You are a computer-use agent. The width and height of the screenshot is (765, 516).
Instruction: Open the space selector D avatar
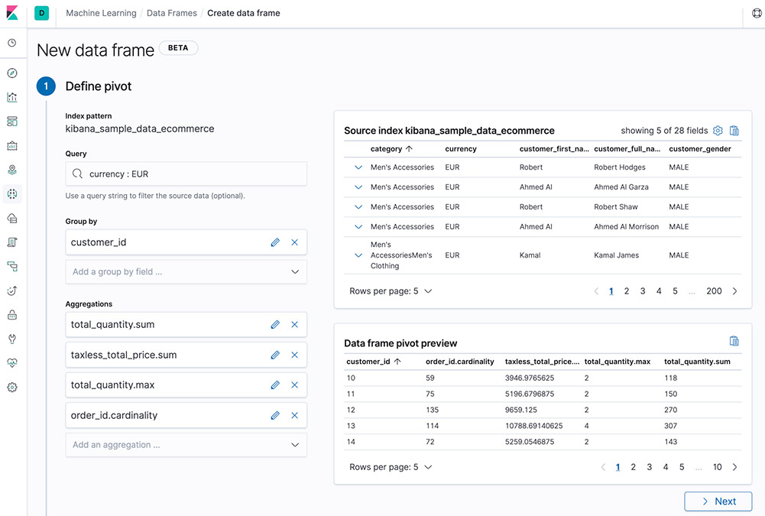41,13
